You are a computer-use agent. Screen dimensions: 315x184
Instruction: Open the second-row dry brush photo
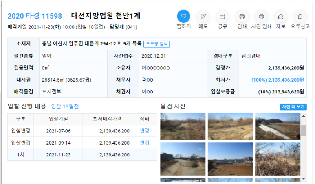[278, 159]
